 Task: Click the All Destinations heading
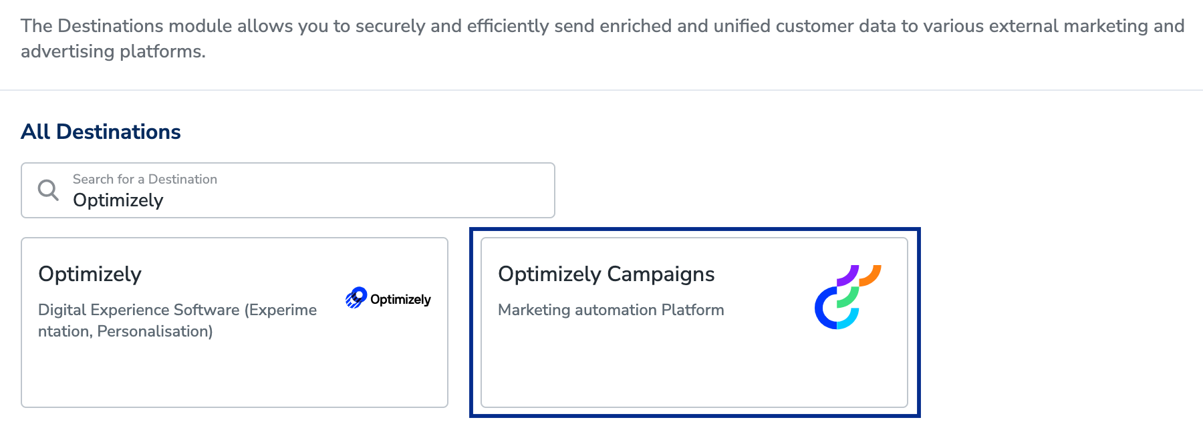(101, 132)
